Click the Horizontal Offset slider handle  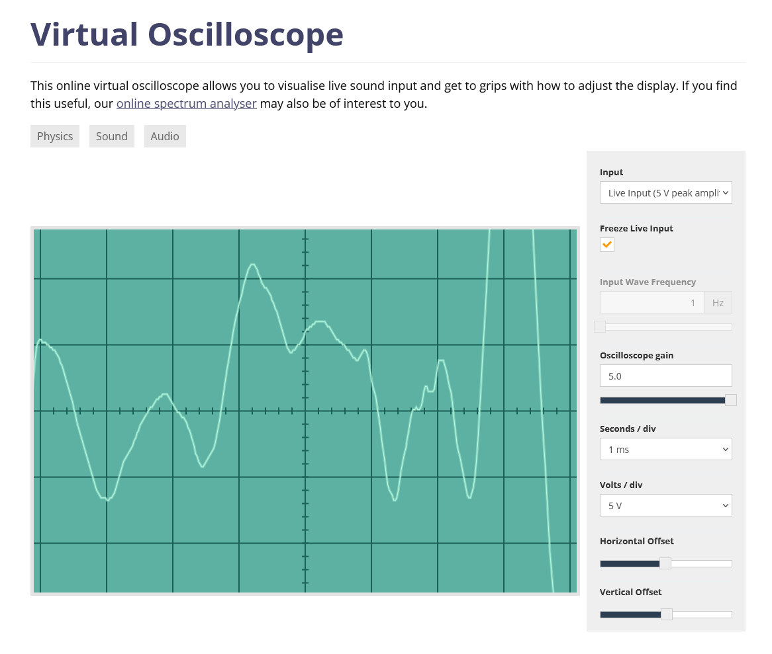665,563
